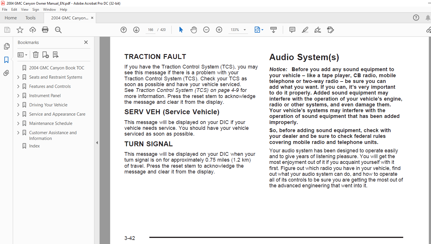Jump to Seats and Restraint Systems bookmark
Image resolution: width=431 pixels, height=244 pixels.
[56, 77]
